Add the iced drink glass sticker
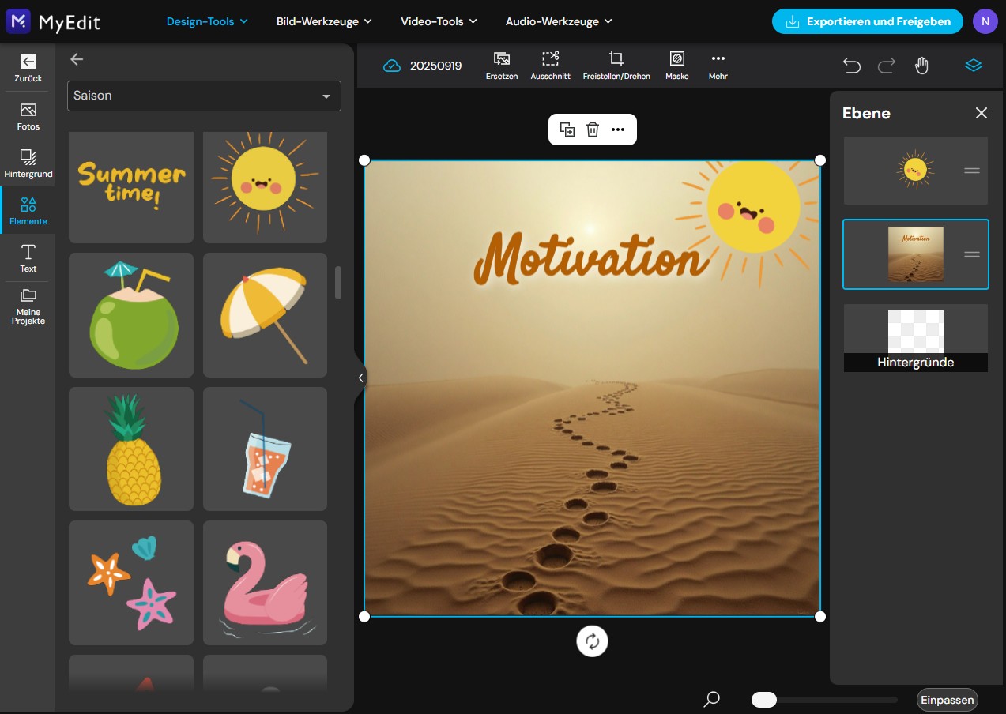Screen dimensions: 1006x714 (265, 449)
